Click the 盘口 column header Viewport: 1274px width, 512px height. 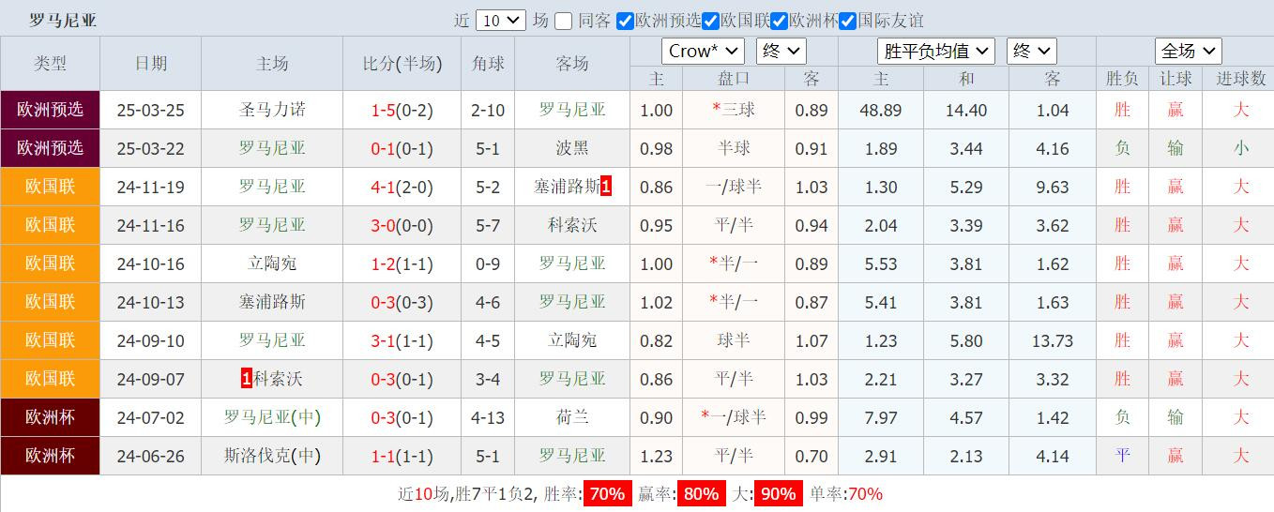734,79
